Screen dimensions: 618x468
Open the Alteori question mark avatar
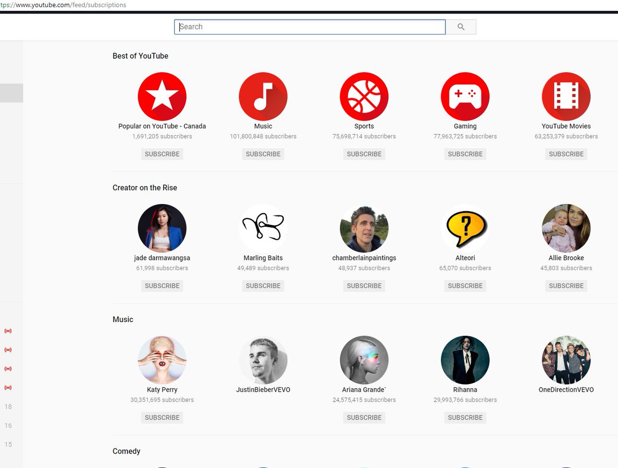click(465, 228)
